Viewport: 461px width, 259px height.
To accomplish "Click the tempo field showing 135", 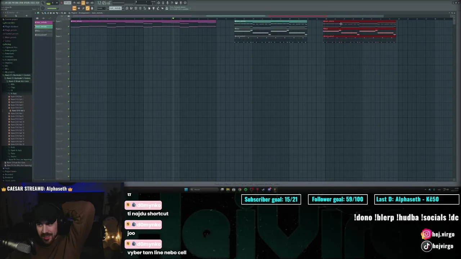I will coord(67,3).
